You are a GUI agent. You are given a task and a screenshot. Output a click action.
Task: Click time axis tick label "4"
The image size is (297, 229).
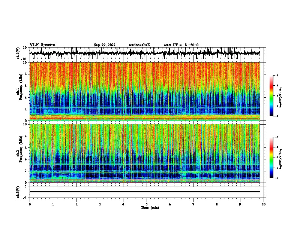[x=123, y=204]
